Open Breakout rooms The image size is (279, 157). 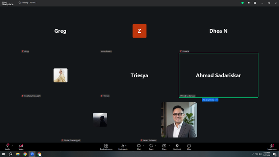[106, 147]
